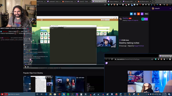Image resolution: width=172 pixels, height=96 pixels.
Task: Share the clip on Reddit
Action: 138,14
